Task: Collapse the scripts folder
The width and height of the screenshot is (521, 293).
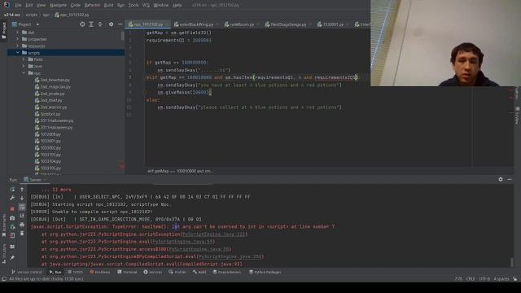Action: click(x=18, y=52)
